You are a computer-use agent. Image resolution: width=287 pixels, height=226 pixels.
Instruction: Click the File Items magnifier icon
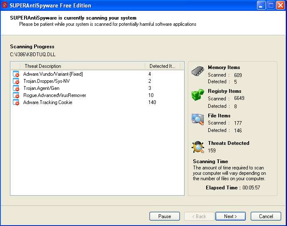(198, 119)
